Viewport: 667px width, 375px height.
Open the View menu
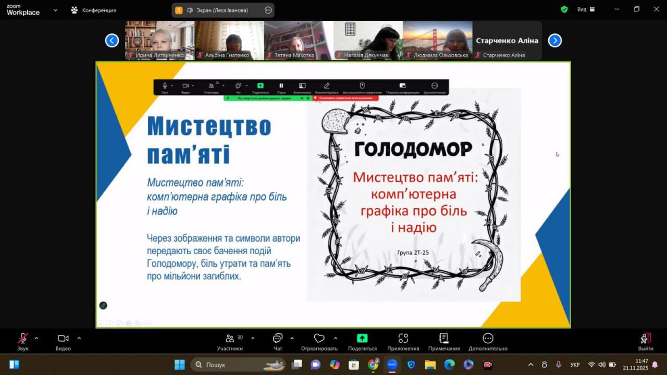pyautogui.click(x=582, y=9)
